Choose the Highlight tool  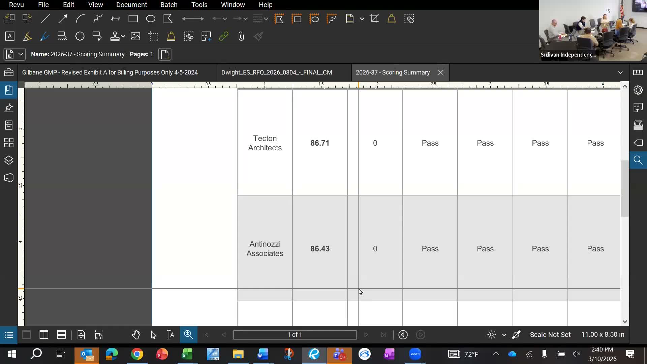(x=27, y=36)
